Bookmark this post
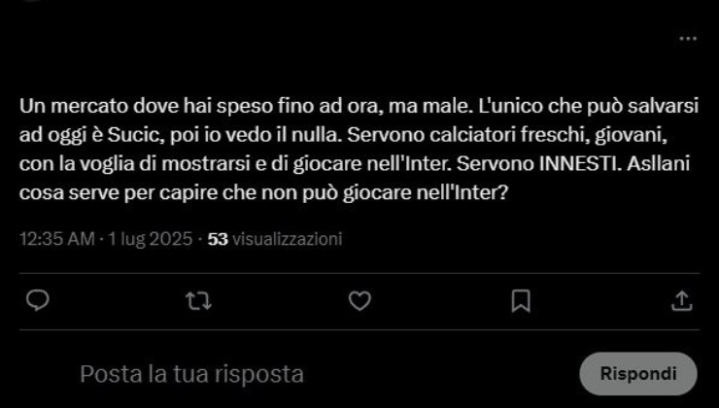This screenshot has height=408, width=719. pos(521,301)
